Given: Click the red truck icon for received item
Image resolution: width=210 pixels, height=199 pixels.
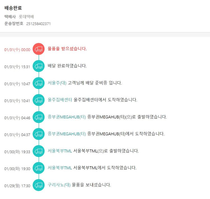Looking at the screenshot, I should click(39, 49).
